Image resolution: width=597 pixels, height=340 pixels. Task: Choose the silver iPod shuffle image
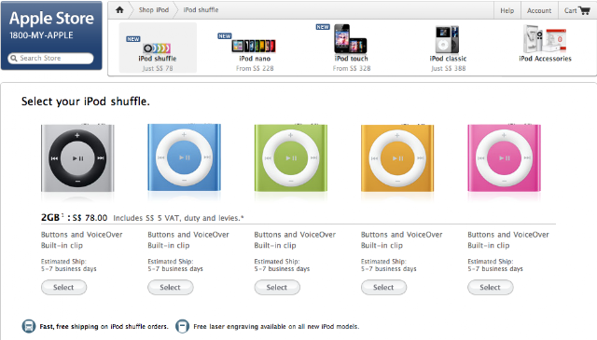(77, 157)
